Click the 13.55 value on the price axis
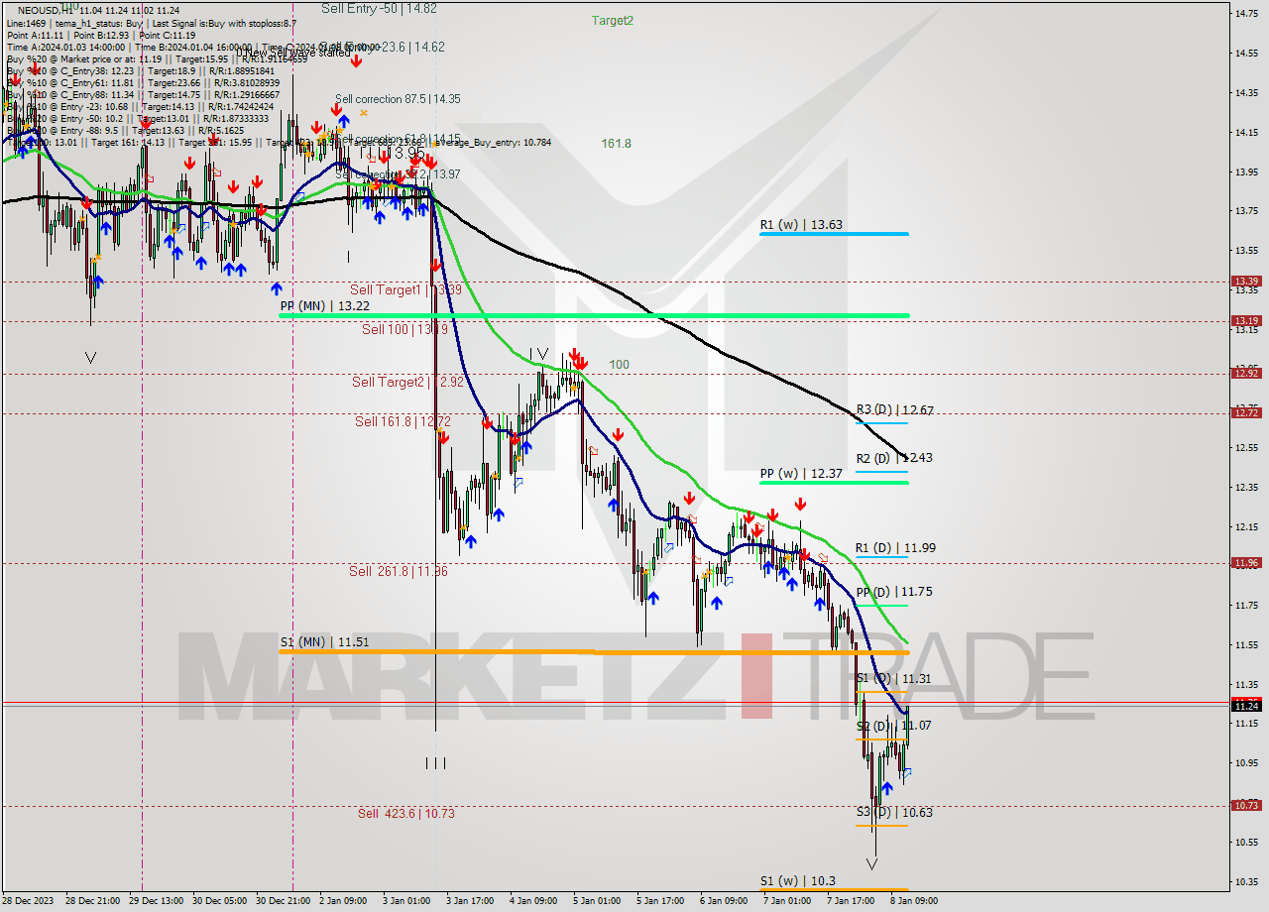 pyautogui.click(x=1246, y=251)
